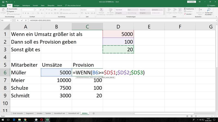Cancel formula entry with the X icon
The width and height of the screenshot is (218, 122).
18,20
